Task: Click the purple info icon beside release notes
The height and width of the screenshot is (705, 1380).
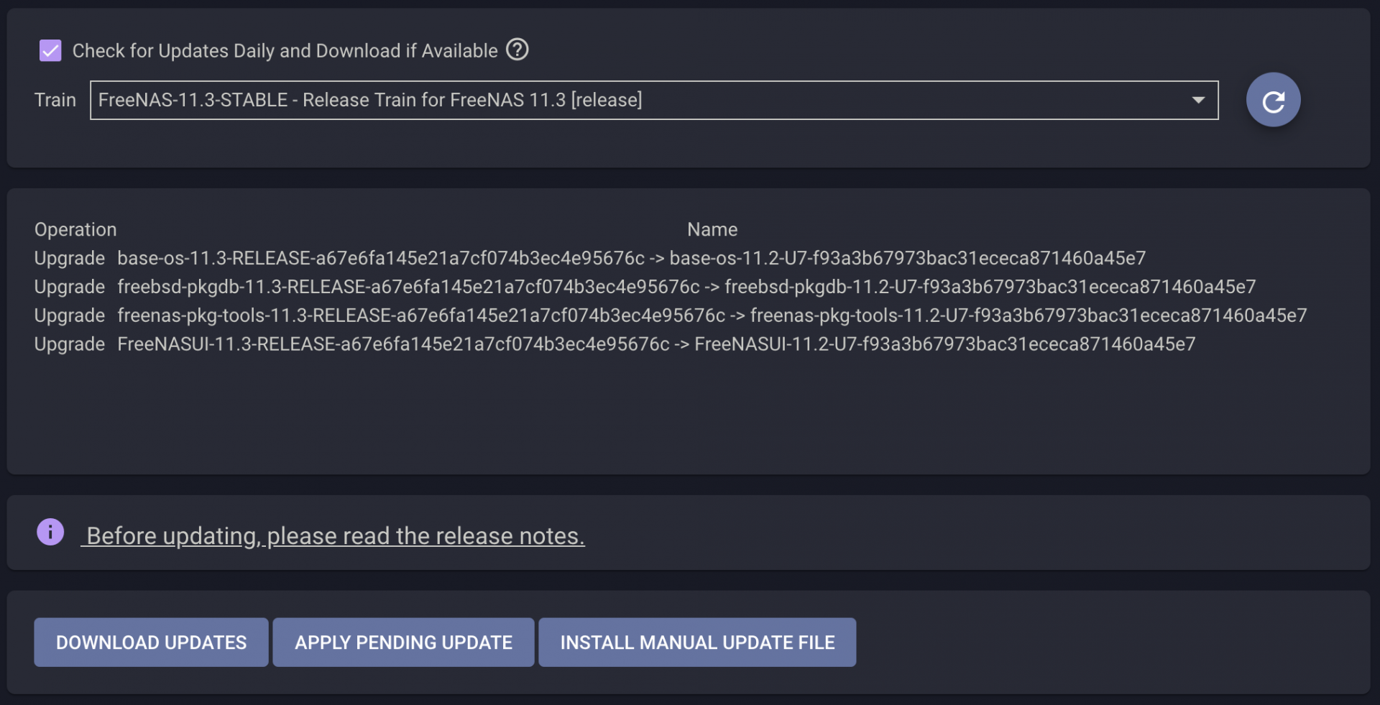Action: point(50,533)
